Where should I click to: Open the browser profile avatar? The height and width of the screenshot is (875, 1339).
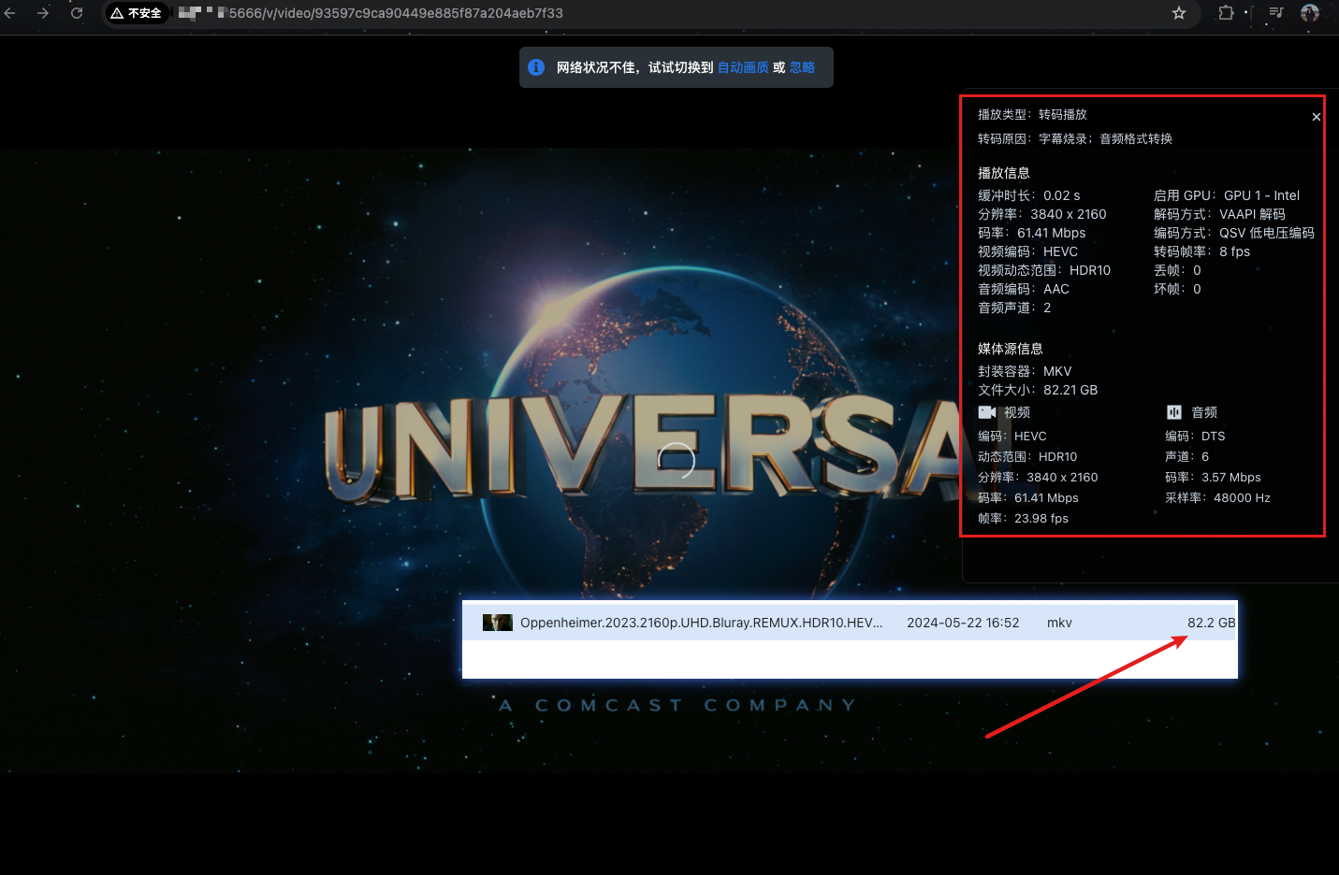1310,13
